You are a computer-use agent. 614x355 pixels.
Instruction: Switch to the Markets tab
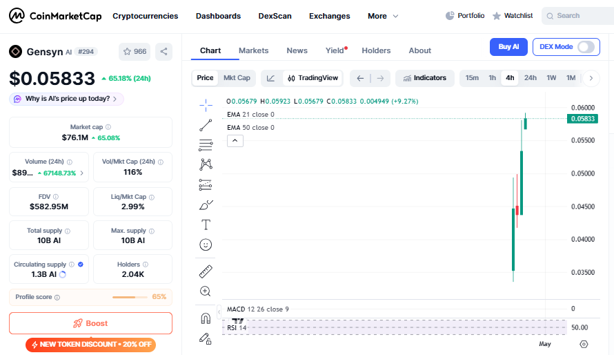(253, 50)
